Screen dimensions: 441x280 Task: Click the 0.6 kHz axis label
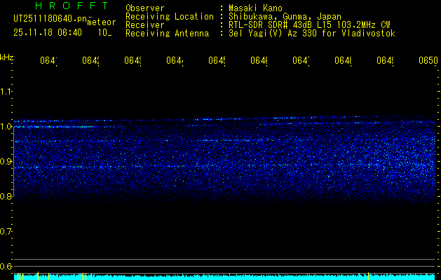tap(6, 266)
